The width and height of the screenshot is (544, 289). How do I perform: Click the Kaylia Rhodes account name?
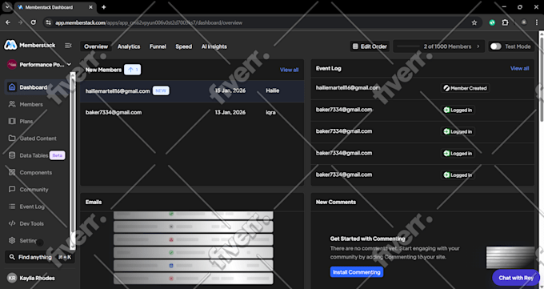[x=37, y=279]
